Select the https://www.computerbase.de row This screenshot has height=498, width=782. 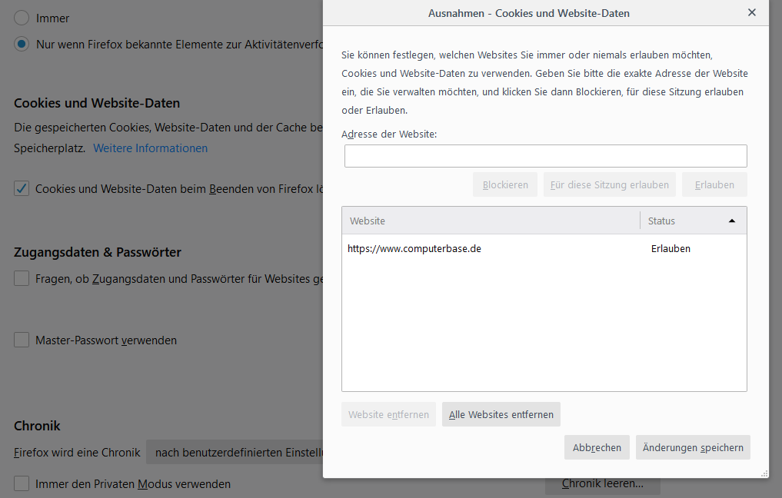544,249
